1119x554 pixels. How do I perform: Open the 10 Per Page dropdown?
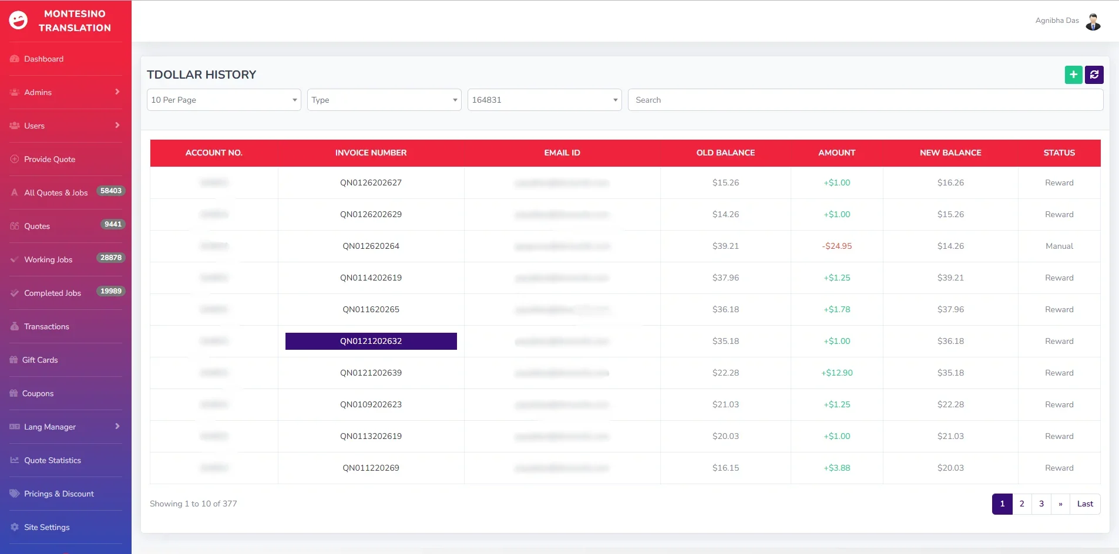(x=223, y=100)
